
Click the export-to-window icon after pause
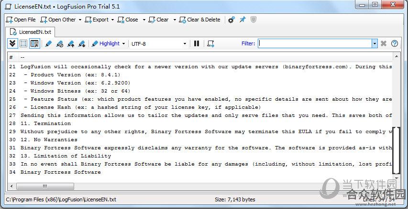coord(210,43)
